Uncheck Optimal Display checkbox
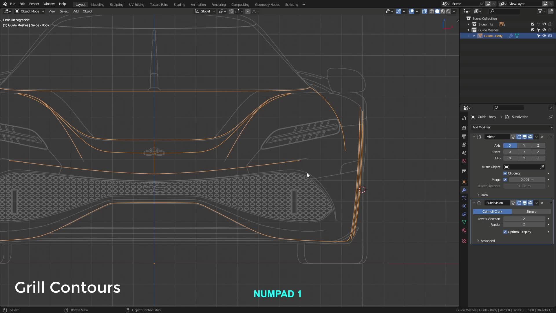556x313 pixels. [505, 232]
